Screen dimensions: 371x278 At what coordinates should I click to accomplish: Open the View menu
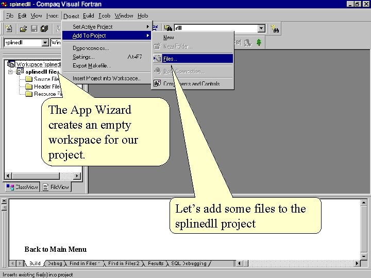pos(36,15)
